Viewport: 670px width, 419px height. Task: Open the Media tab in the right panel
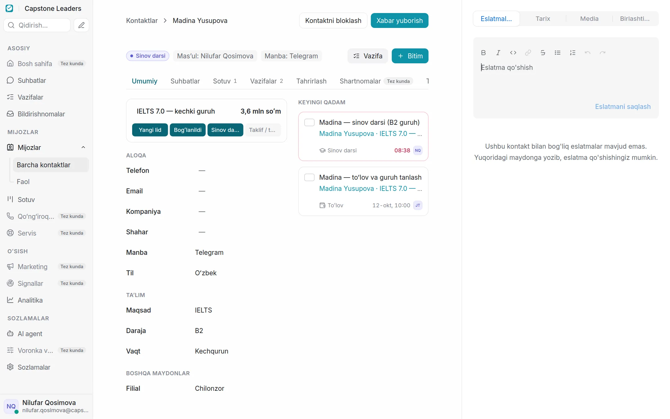(x=589, y=19)
